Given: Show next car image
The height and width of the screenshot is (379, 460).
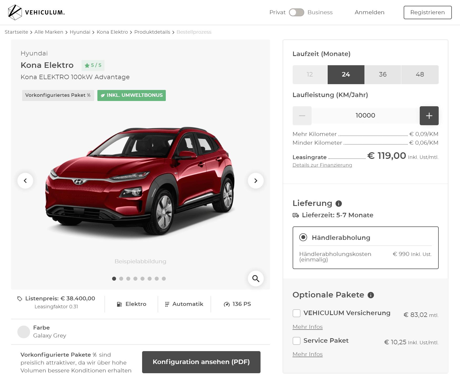Looking at the screenshot, I should 256,181.
